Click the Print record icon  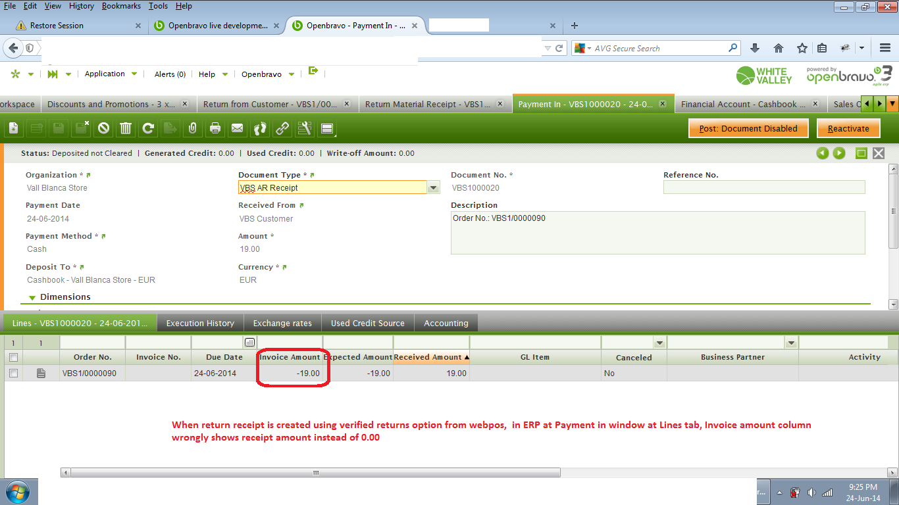click(215, 128)
